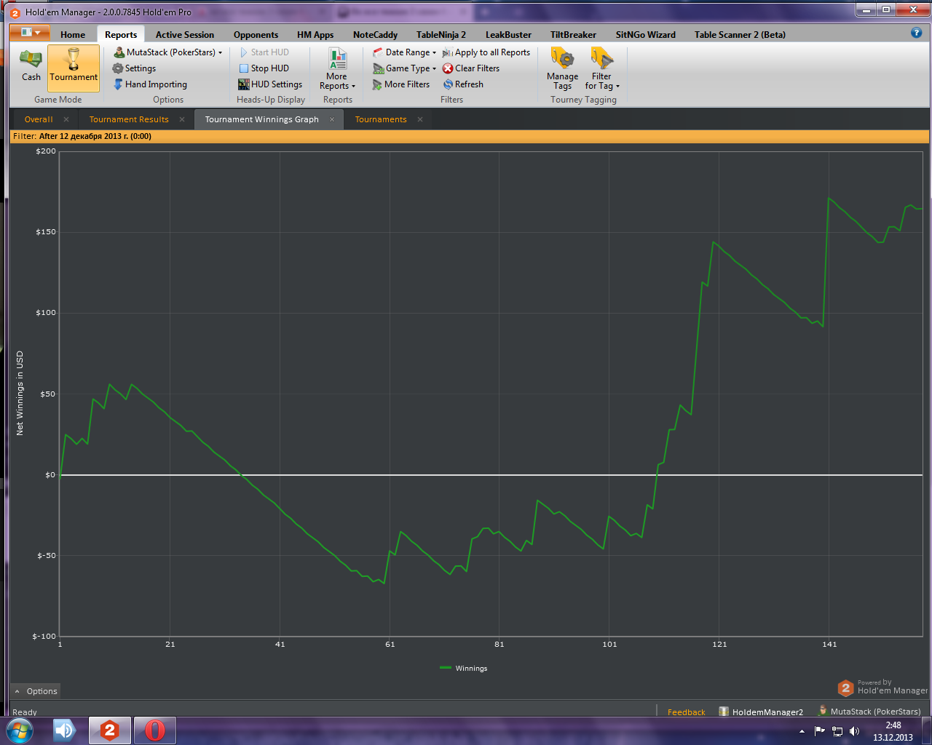The image size is (932, 745).
Task: Click the Start HUD button
Action: (264, 52)
